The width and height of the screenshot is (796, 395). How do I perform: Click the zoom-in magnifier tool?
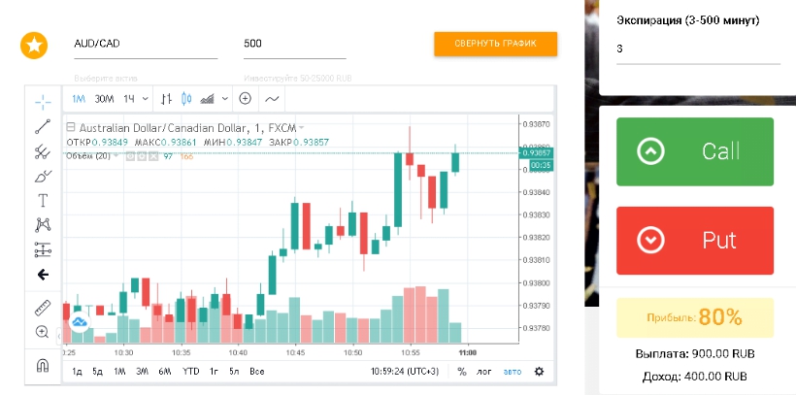[43, 332]
